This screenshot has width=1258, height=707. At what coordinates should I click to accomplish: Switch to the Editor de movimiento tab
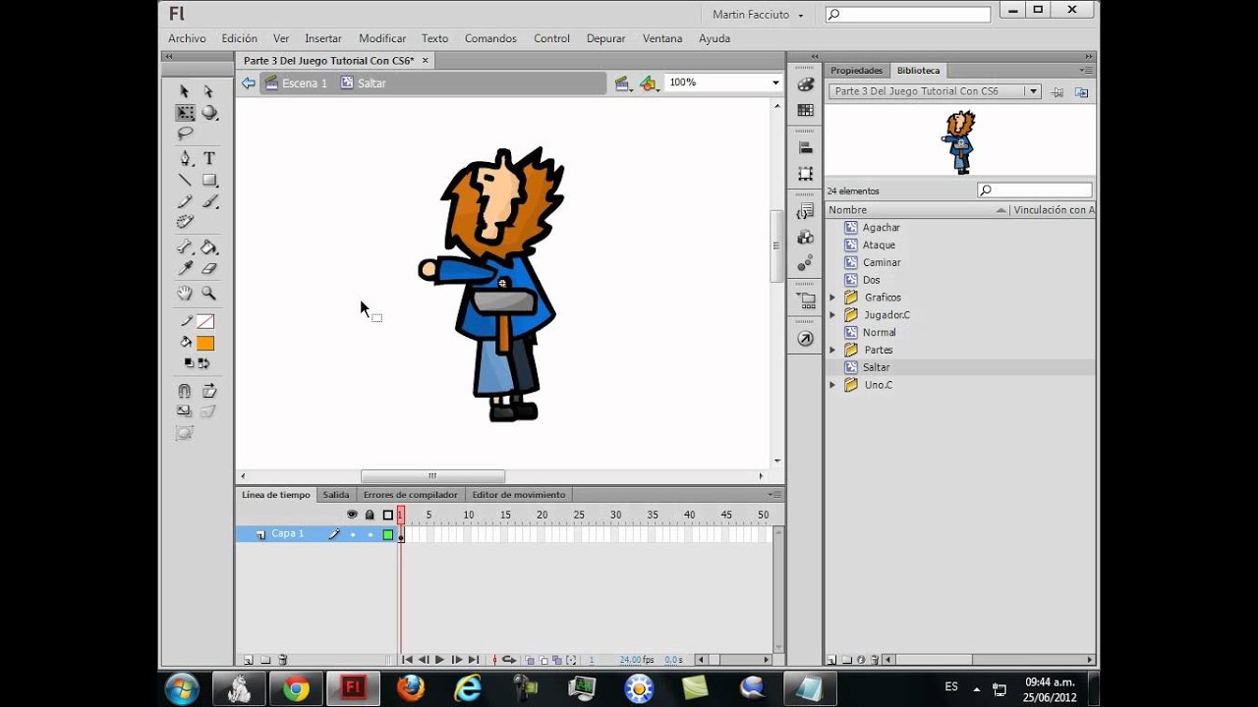(519, 495)
